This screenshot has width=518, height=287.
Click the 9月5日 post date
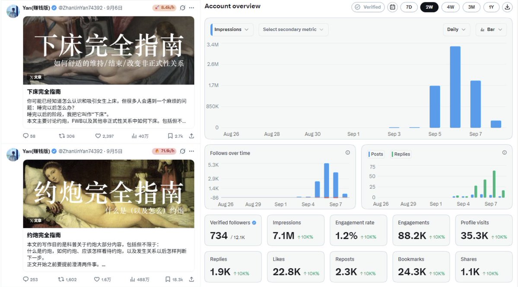(x=114, y=151)
